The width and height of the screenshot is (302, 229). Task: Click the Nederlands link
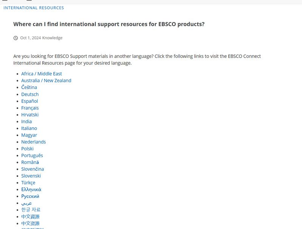click(x=33, y=142)
